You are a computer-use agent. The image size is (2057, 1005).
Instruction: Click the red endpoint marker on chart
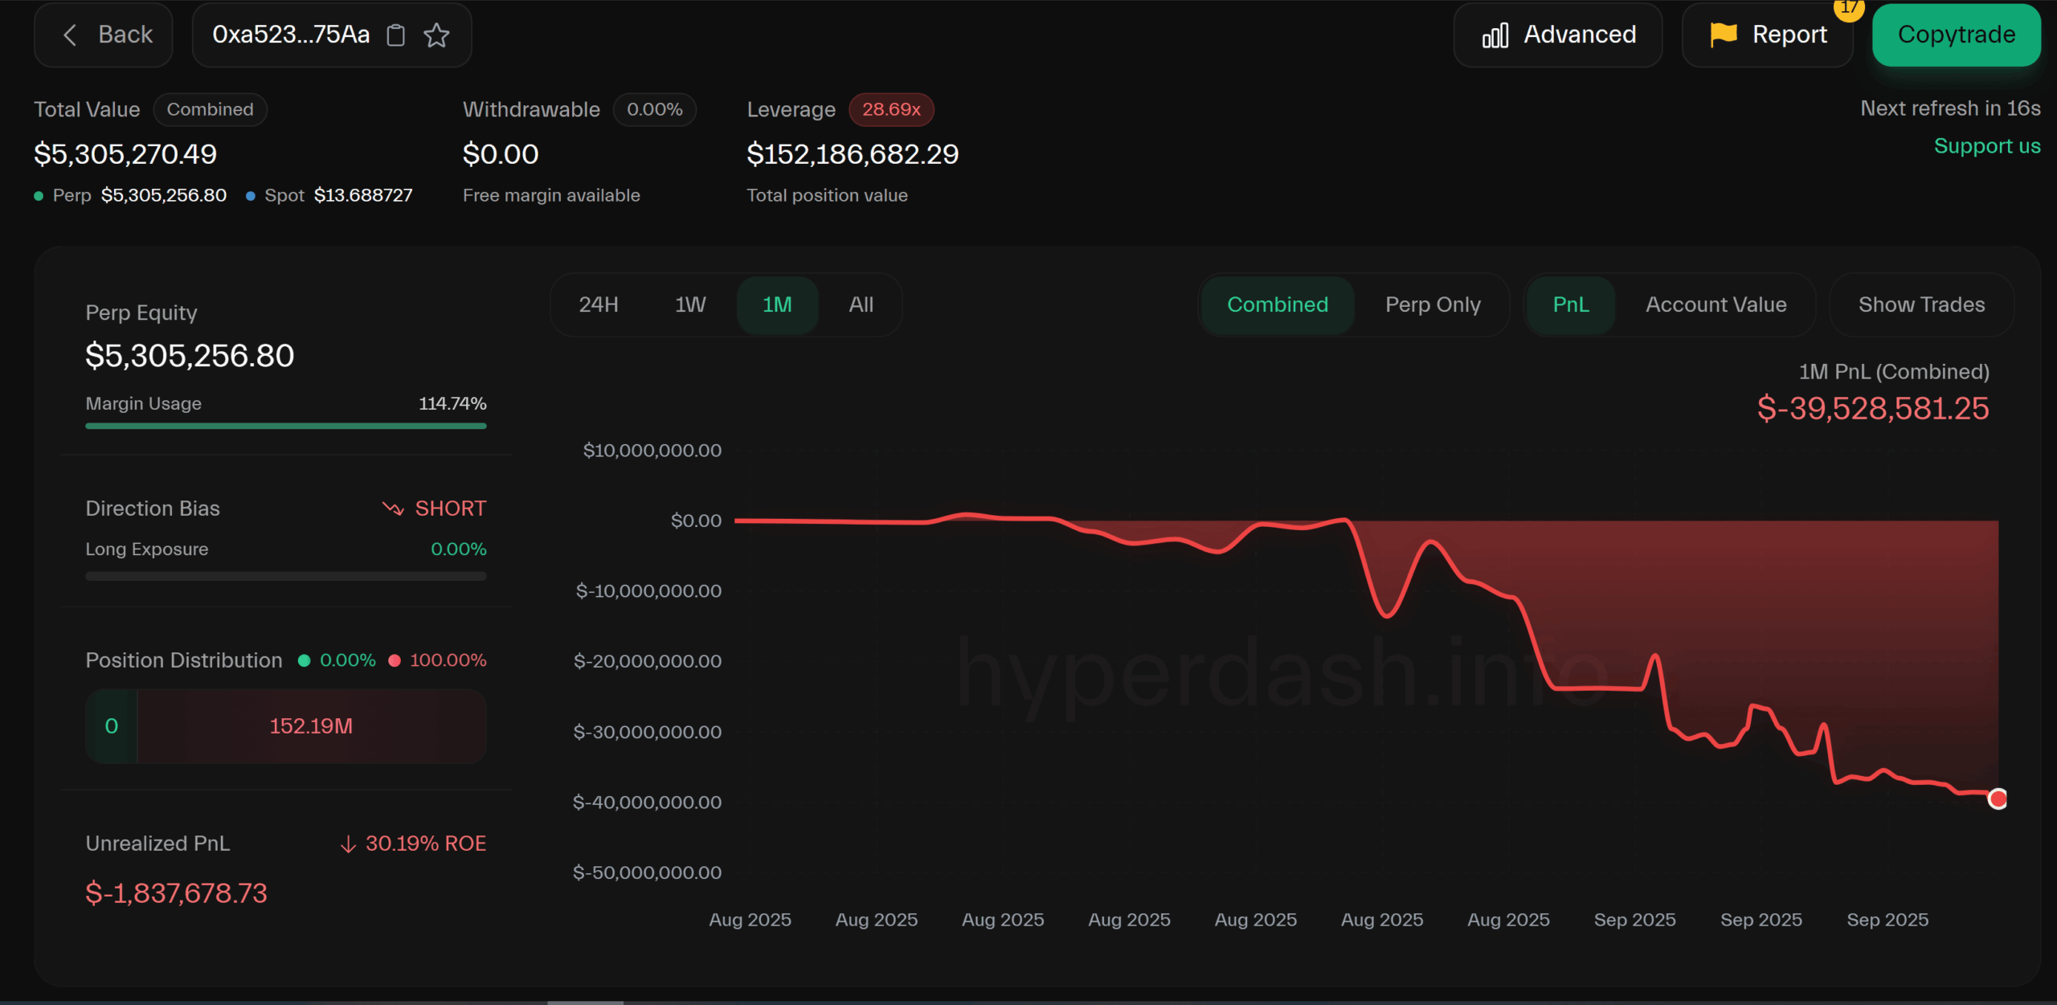tap(1998, 799)
